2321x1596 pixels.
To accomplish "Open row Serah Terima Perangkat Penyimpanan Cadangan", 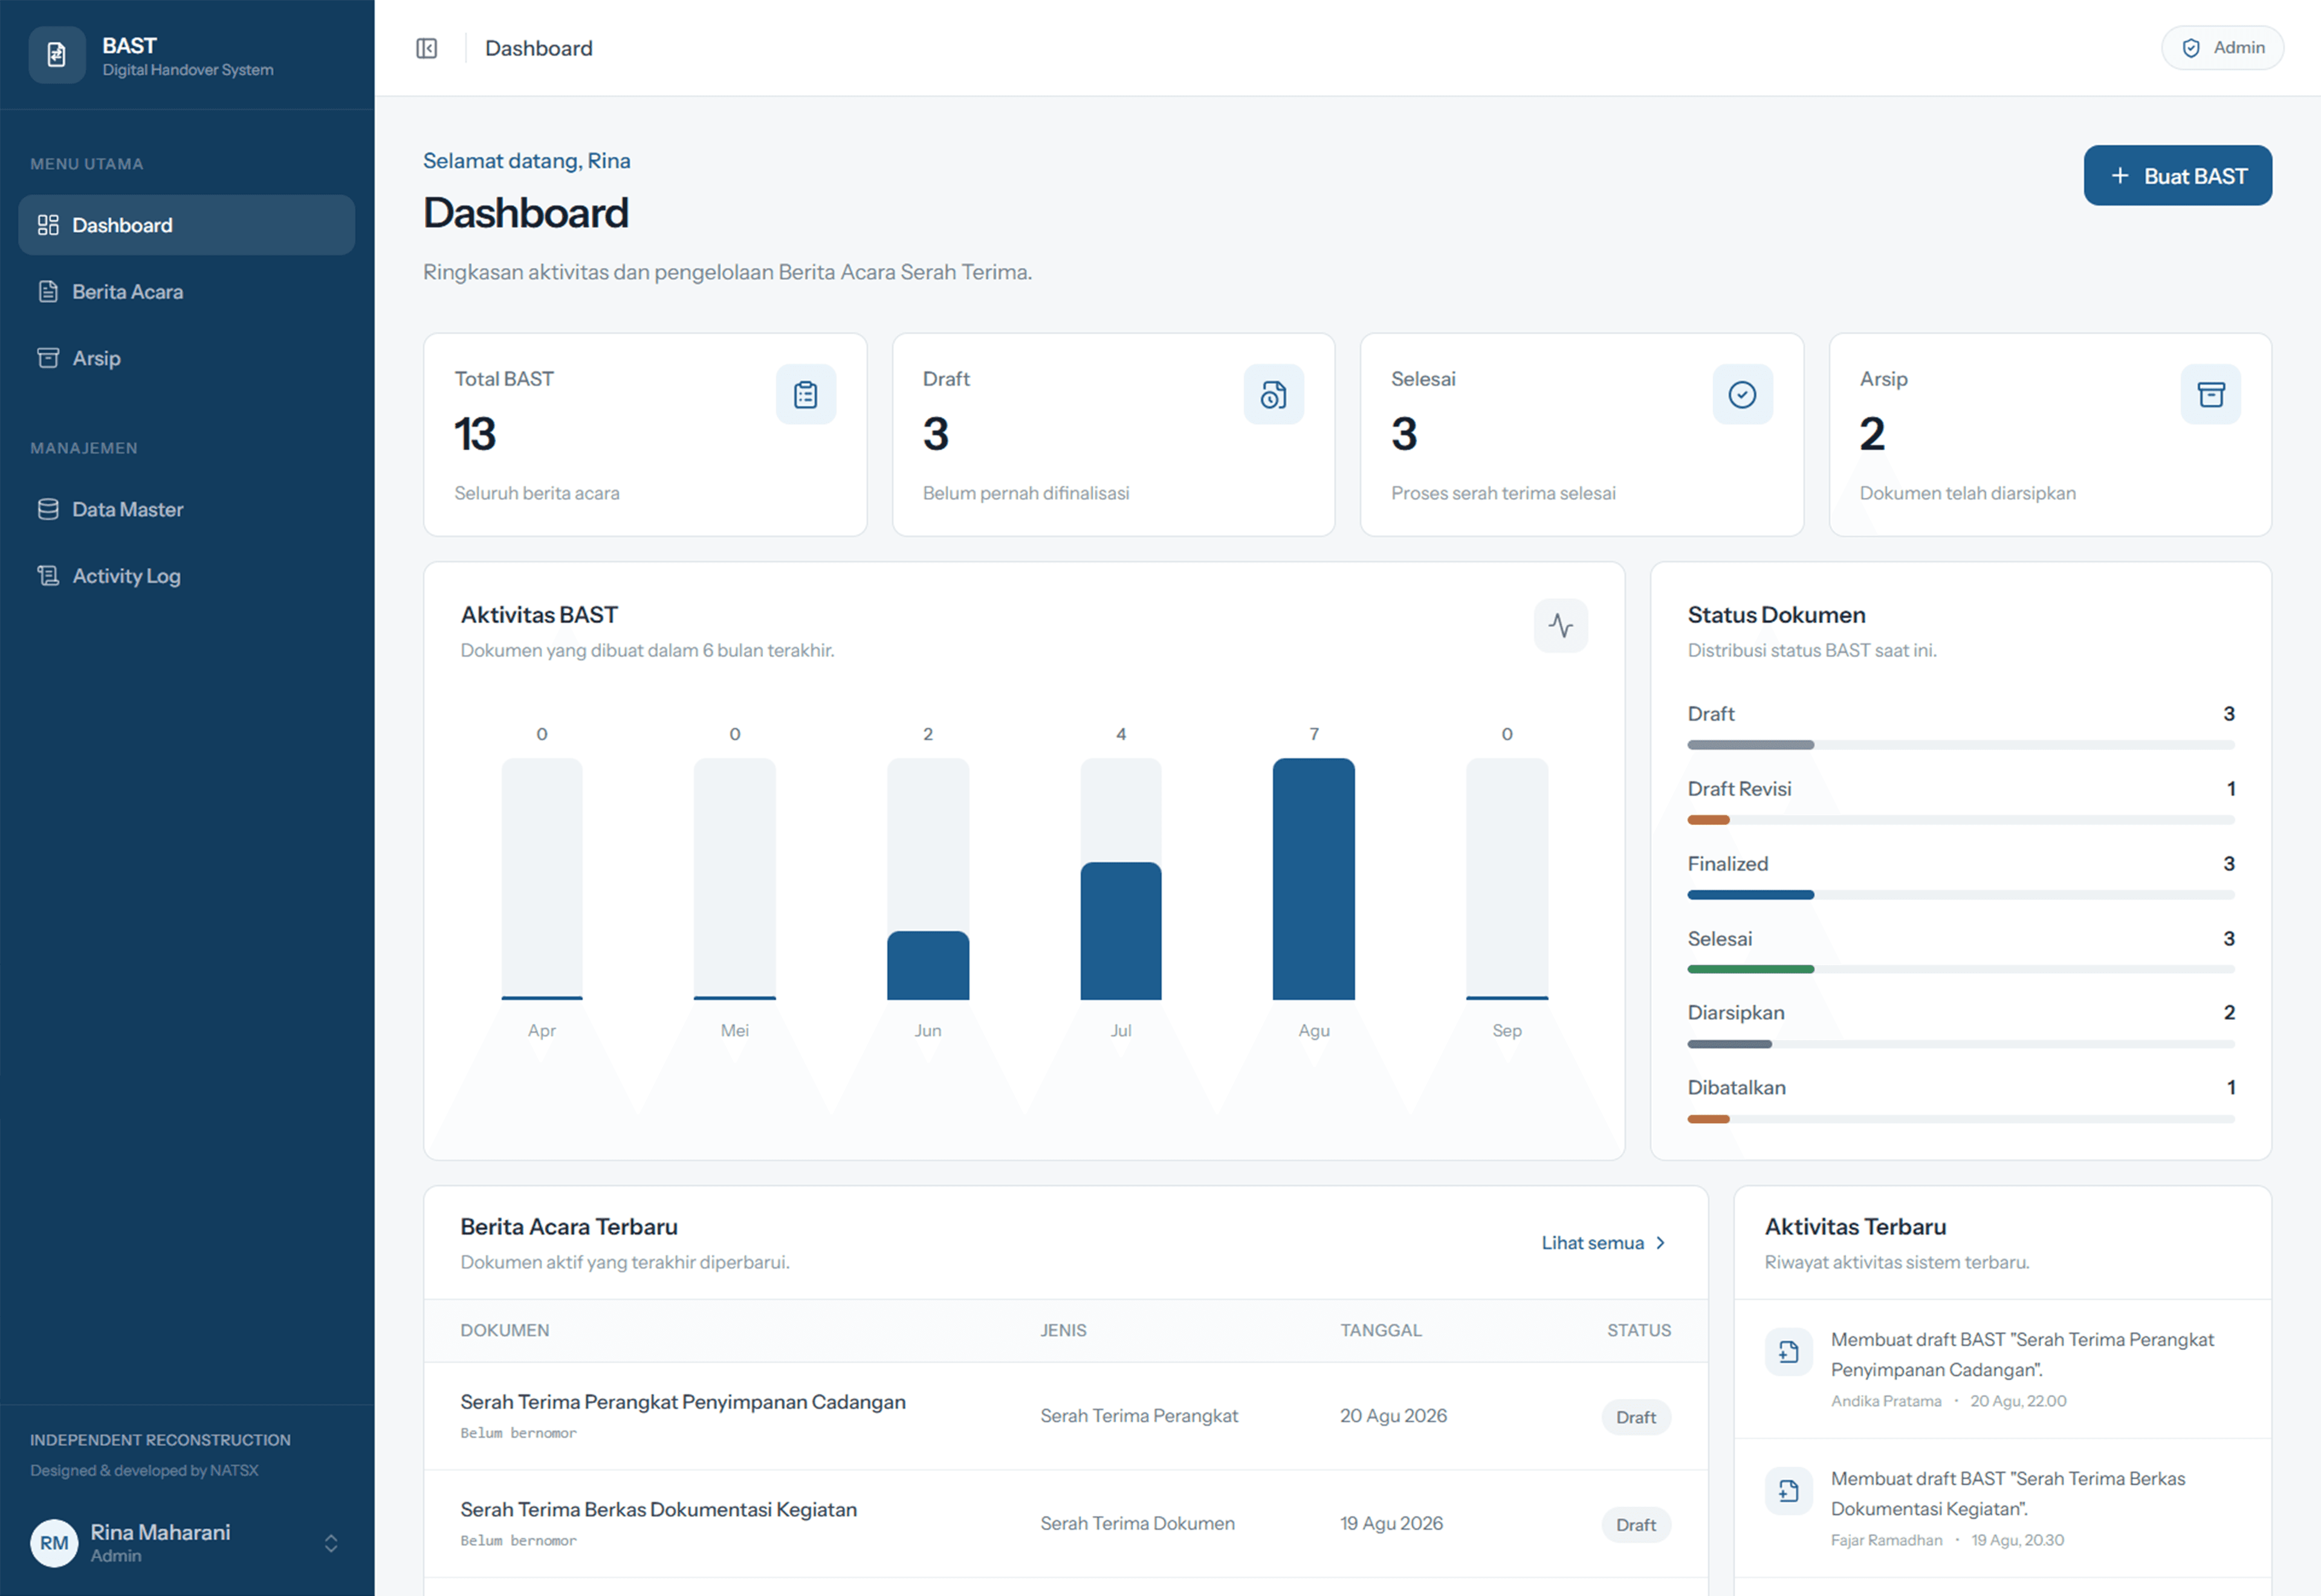I will (x=1066, y=1416).
